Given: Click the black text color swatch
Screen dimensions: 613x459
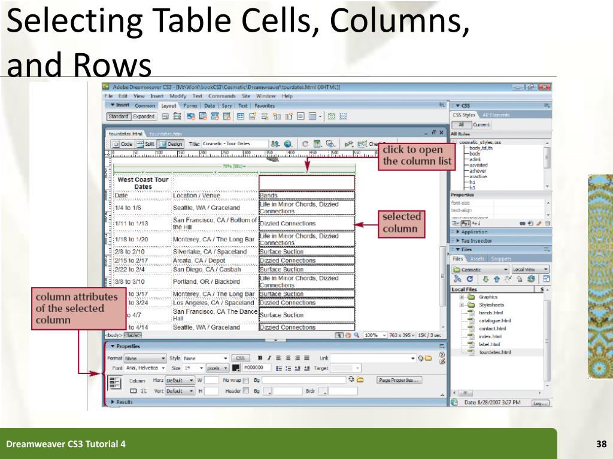Looking at the screenshot, I should click(236, 368).
